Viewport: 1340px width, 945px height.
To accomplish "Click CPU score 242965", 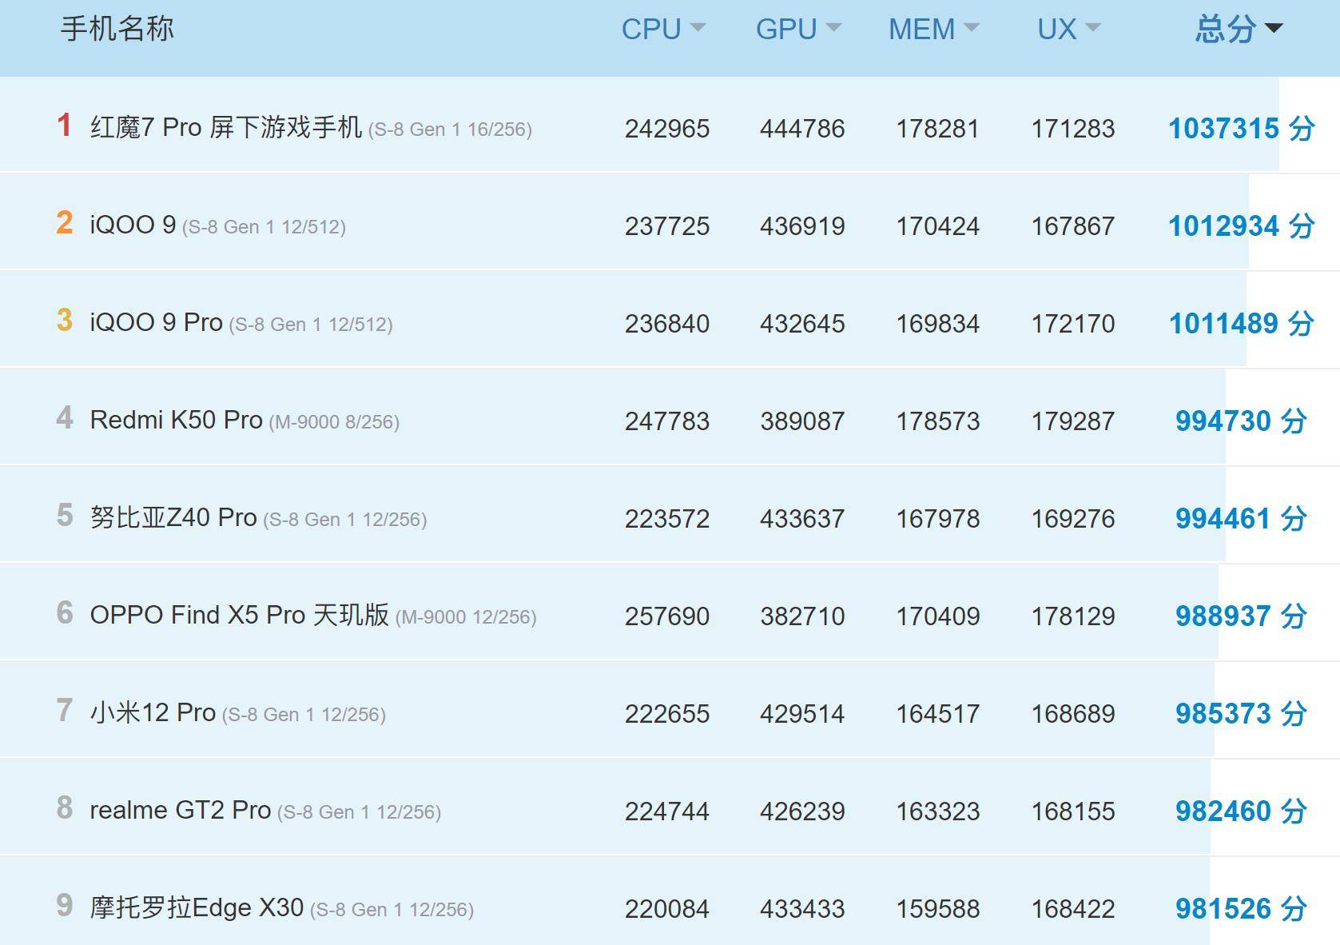I will point(667,129).
